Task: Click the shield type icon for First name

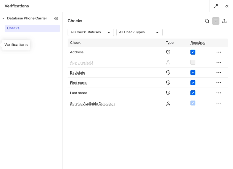Action: 168,83
